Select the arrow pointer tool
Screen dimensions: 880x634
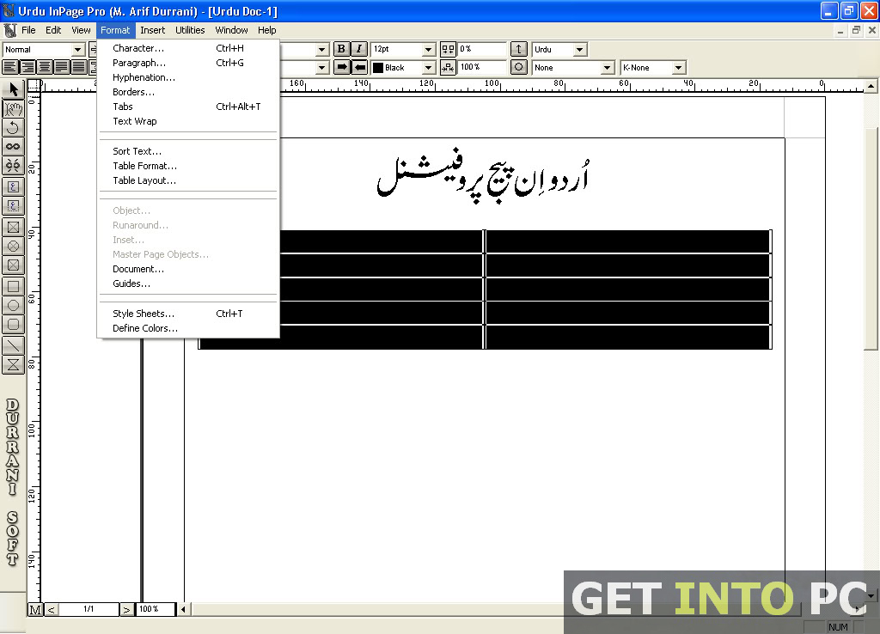pos(14,89)
